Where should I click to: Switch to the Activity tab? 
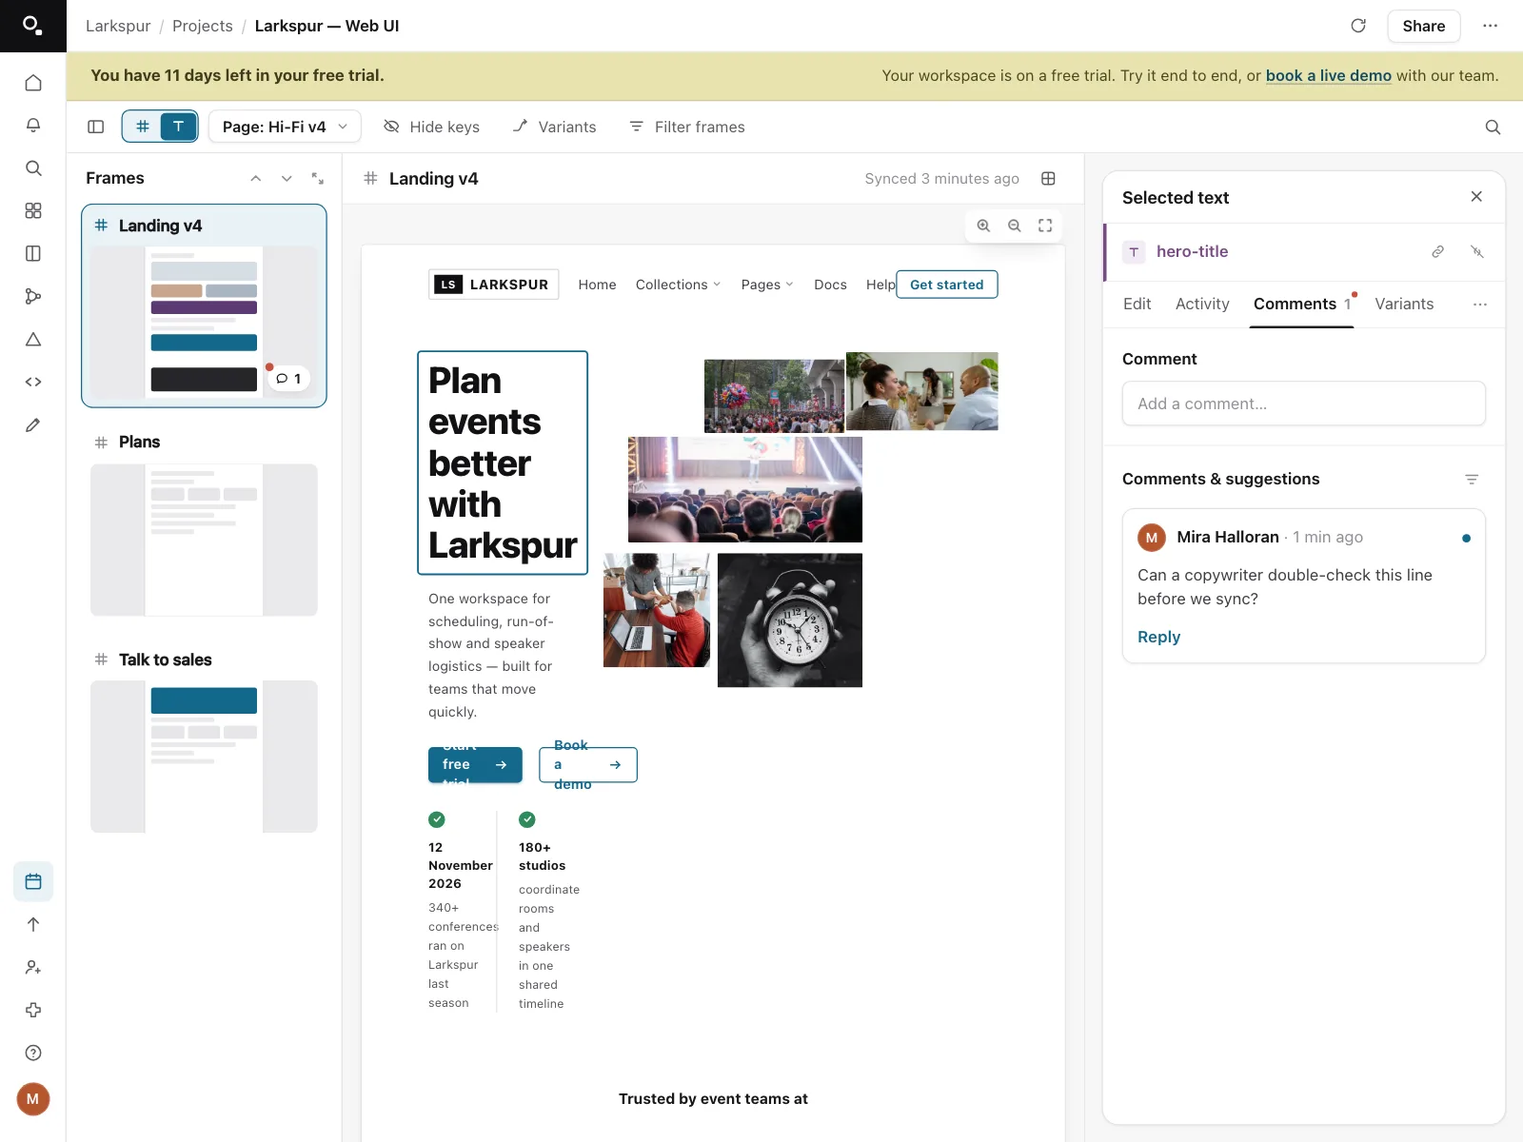pos(1202,304)
